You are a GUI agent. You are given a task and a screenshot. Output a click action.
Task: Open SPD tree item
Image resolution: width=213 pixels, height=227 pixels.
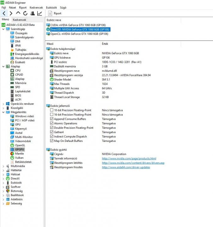[x=18, y=87]
